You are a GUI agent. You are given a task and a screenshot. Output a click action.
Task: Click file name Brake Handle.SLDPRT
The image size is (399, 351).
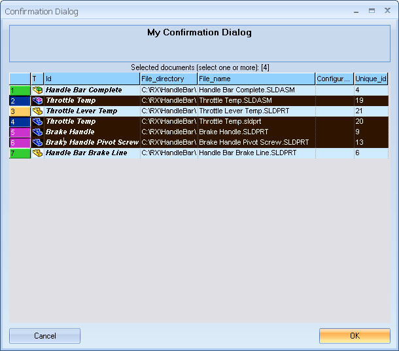(x=234, y=132)
